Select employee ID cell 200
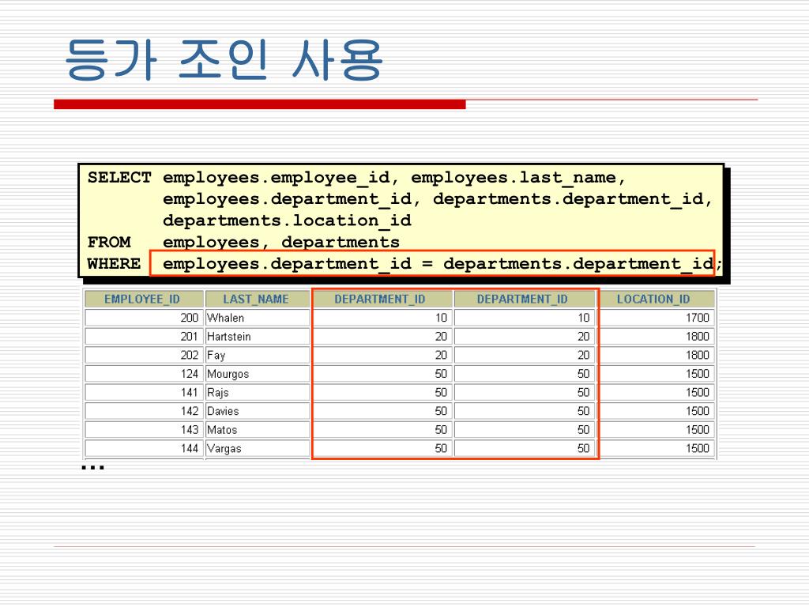 144,318
